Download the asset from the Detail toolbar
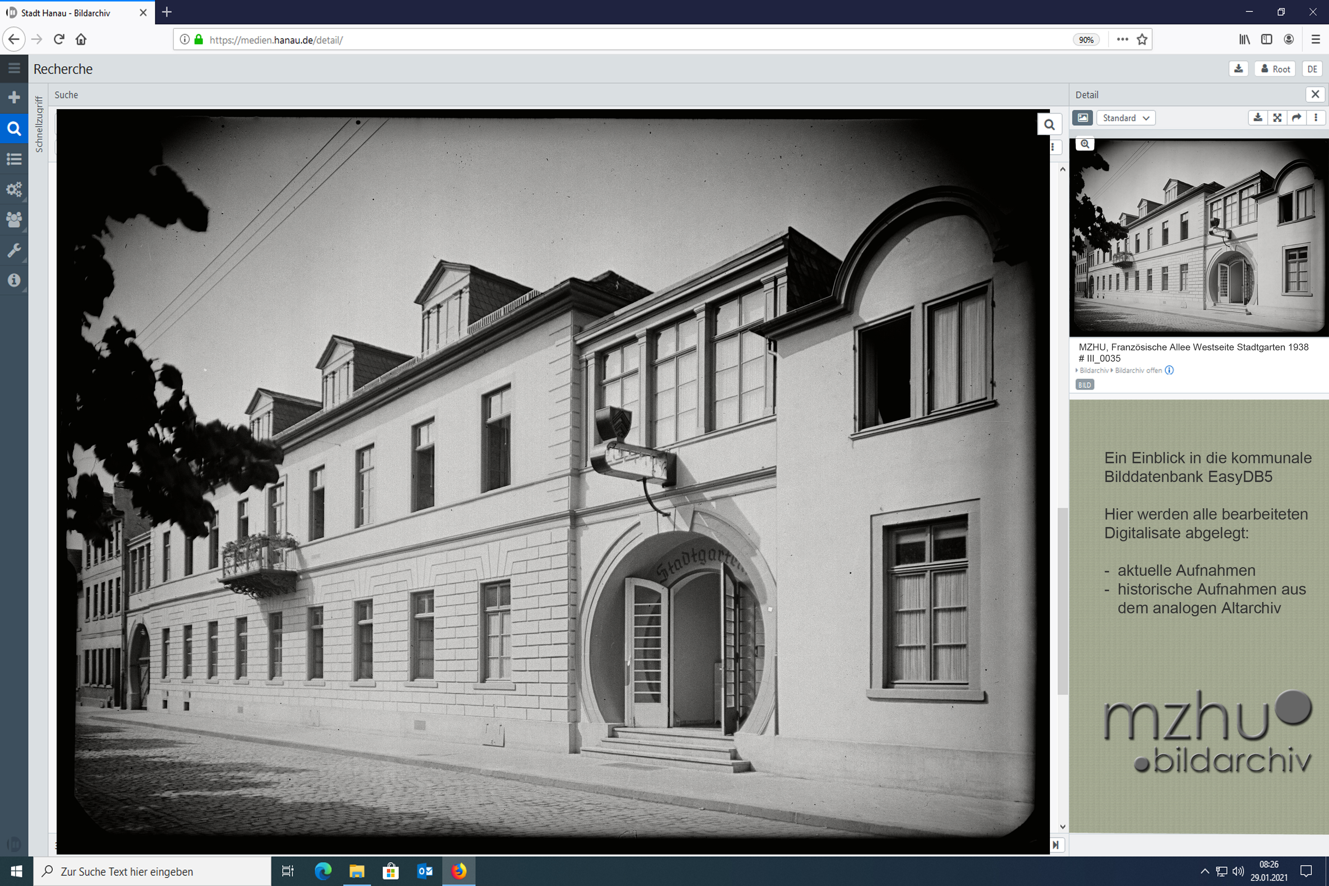The width and height of the screenshot is (1329, 886). coord(1257,117)
